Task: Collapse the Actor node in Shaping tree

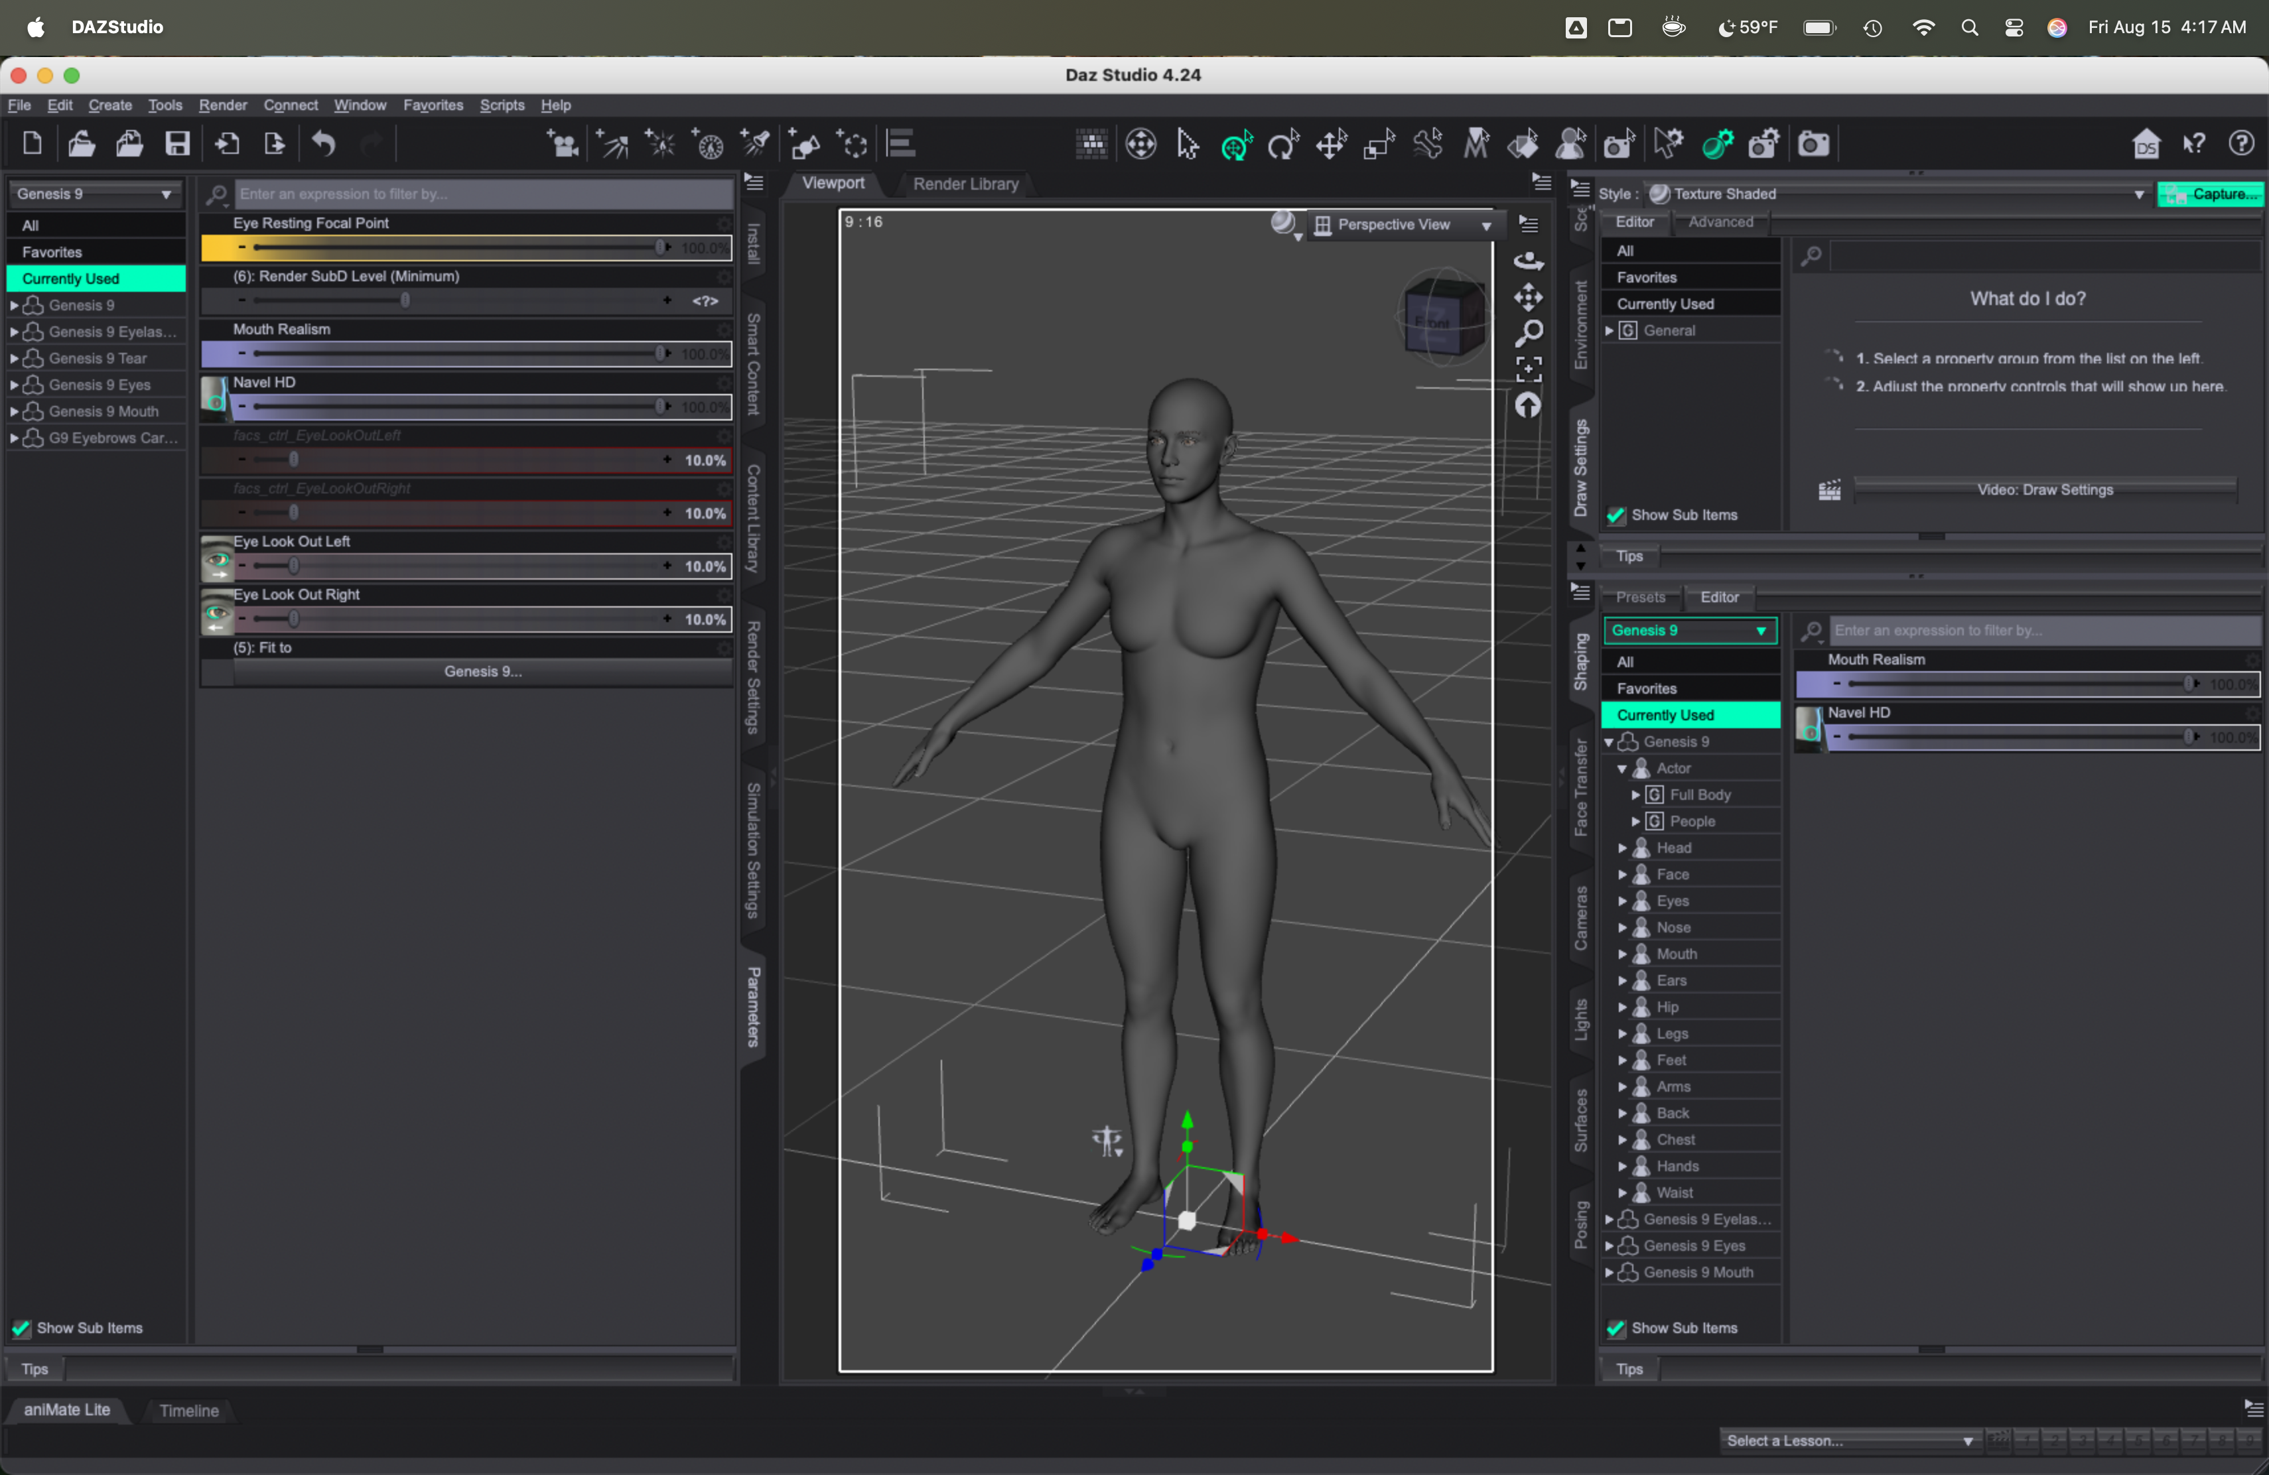Action: pos(1623,768)
